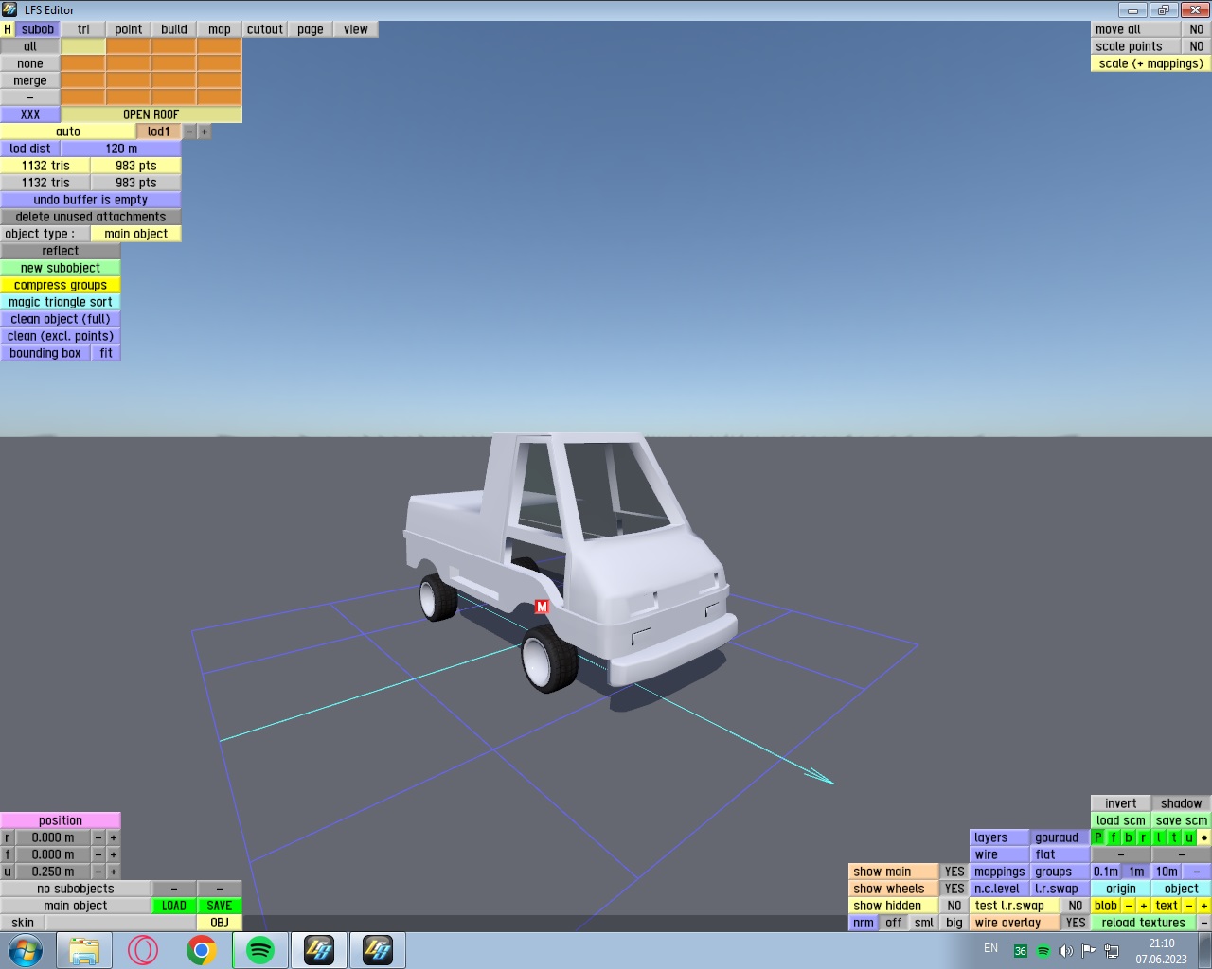
Task: Click the 'lod dist' 120 m value
Action: (121, 149)
